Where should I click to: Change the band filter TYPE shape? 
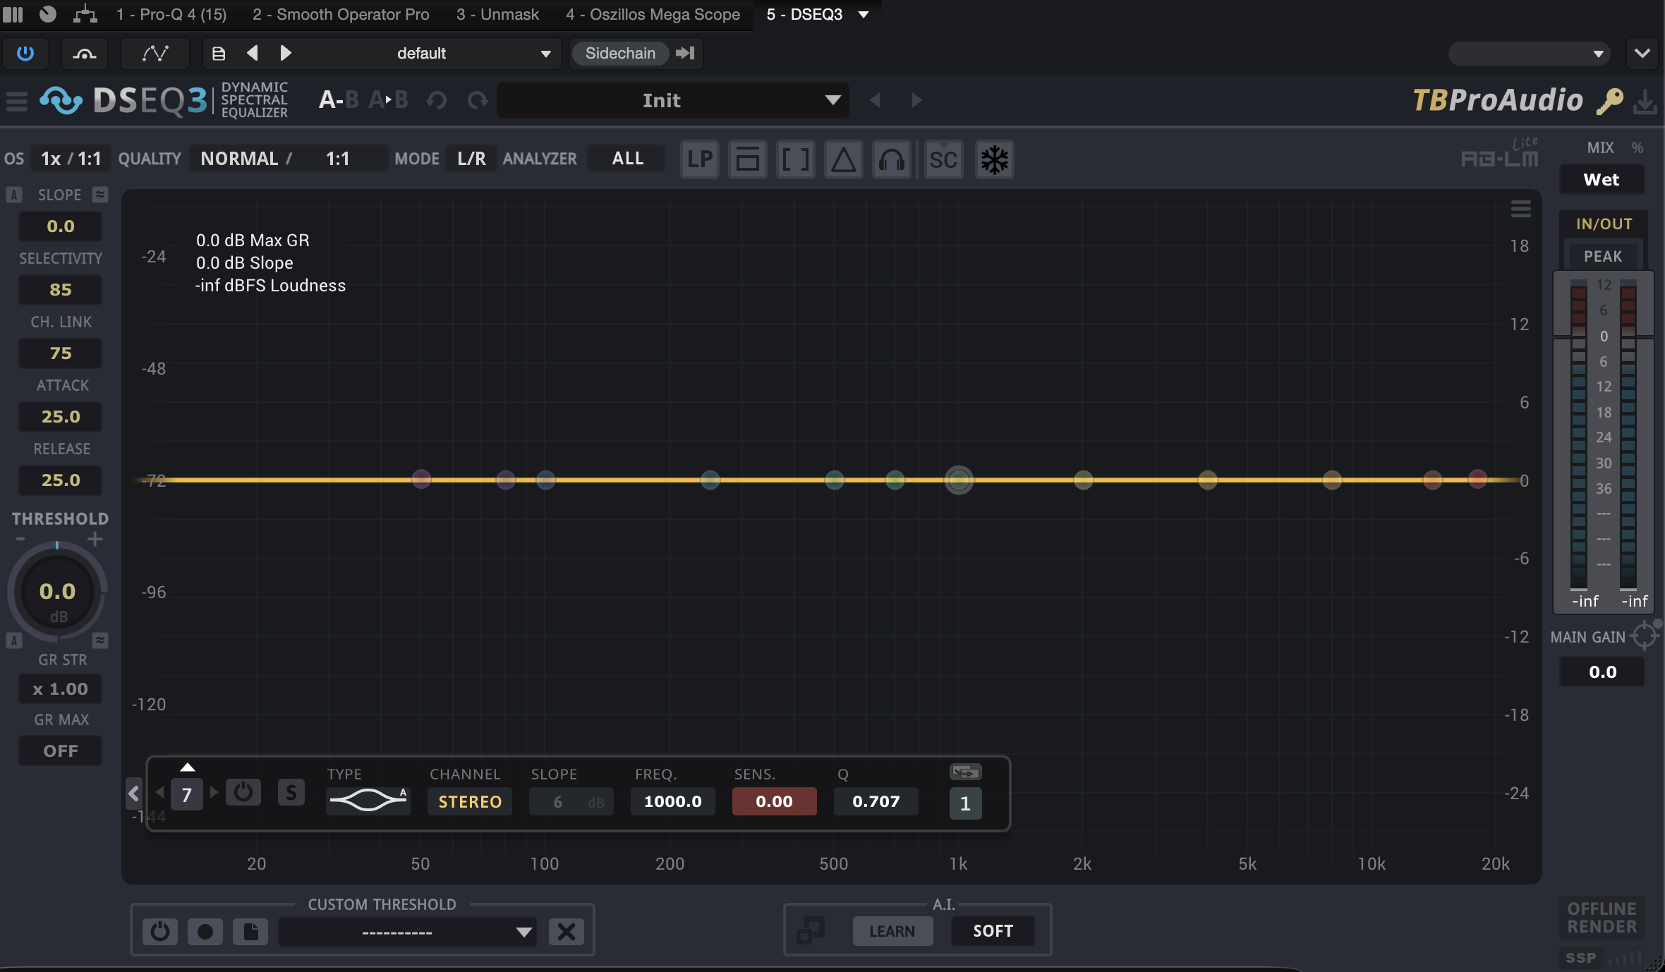point(368,801)
